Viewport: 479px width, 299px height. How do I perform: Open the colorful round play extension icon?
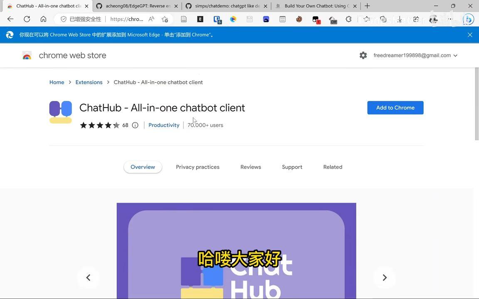[x=233, y=19]
